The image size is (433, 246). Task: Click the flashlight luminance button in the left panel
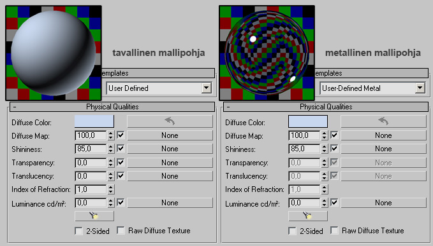(x=94, y=215)
